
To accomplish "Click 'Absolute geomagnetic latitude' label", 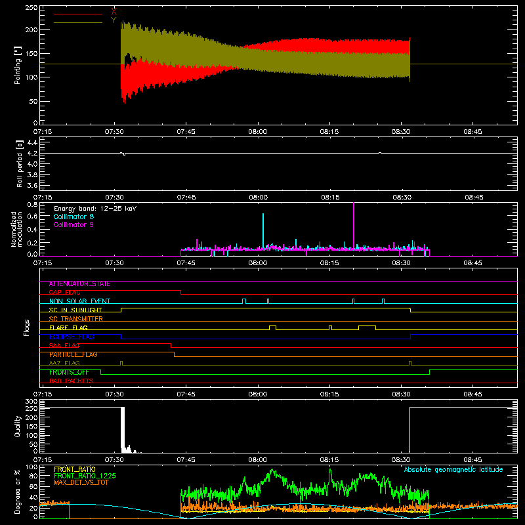I will tap(453, 469).
